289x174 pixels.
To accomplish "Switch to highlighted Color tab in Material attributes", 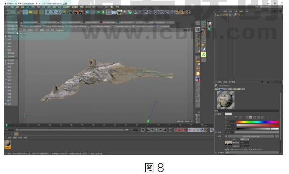I will pos(221,89).
